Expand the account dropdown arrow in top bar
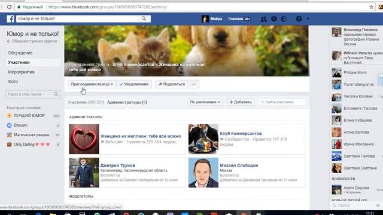The image size is (383, 215). pyautogui.click(x=308, y=19)
